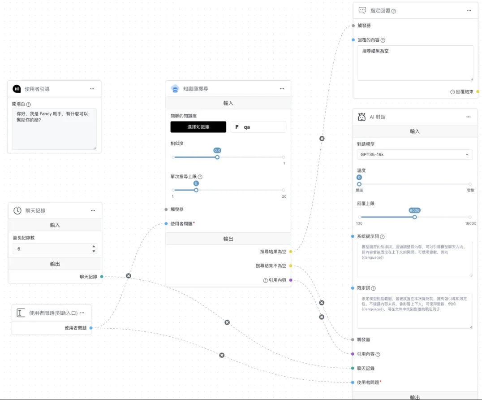Screen dimensions: 482x400
Task: Click 使用者問題 input dot on 知識庫搜尋
Action: (166, 224)
